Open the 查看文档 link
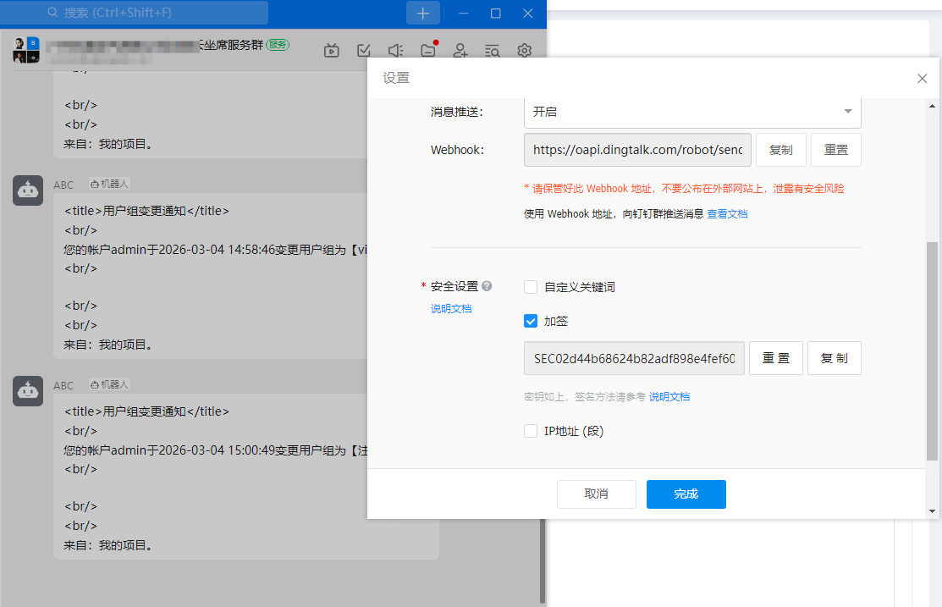The height and width of the screenshot is (607, 942). coord(727,214)
